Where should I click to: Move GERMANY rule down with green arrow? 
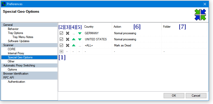click(80, 33)
